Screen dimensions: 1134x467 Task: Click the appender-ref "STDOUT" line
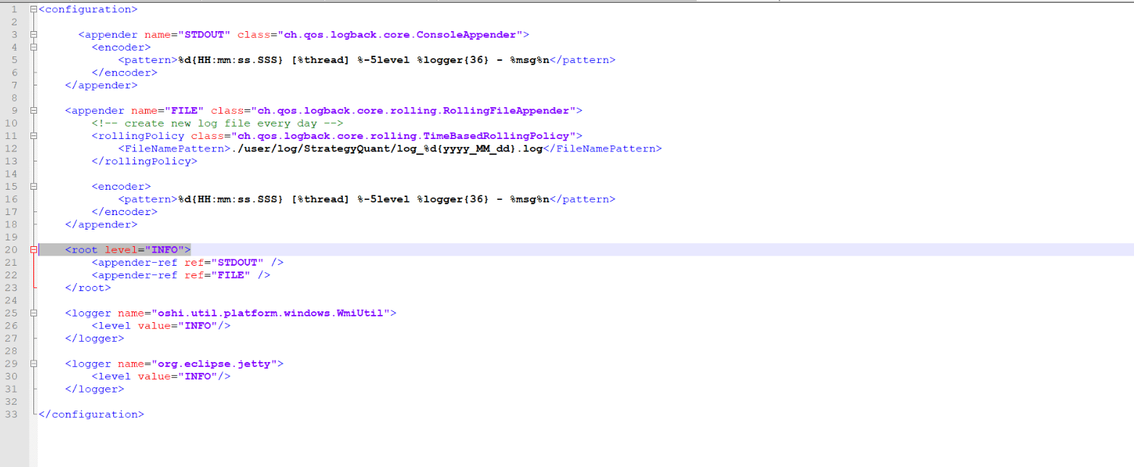tap(187, 263)
